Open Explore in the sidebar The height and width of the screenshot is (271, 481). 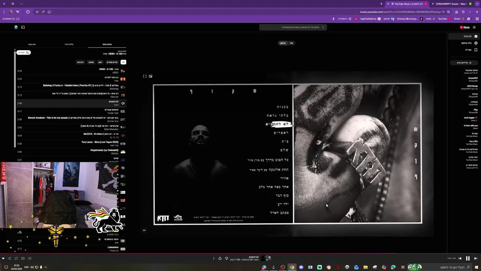(463, 43)
